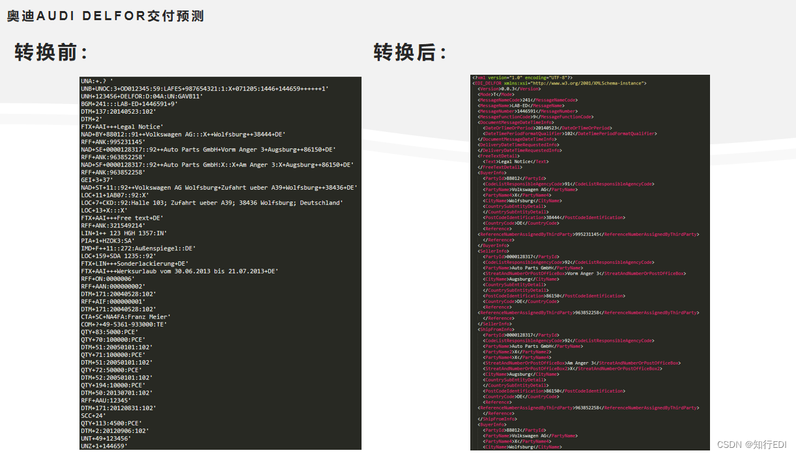The width and height of the screenshot is (796, 455).
Task: Click the '转换前:' label
Action: [51, 53]
